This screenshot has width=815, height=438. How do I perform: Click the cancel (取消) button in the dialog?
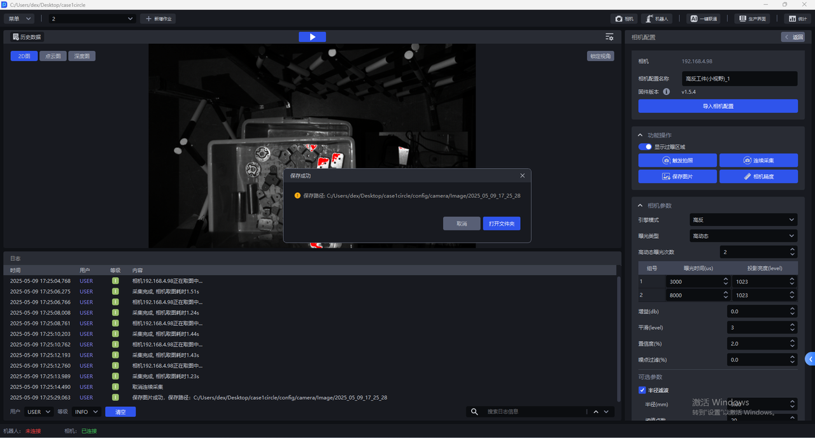[x=462, y=223]
